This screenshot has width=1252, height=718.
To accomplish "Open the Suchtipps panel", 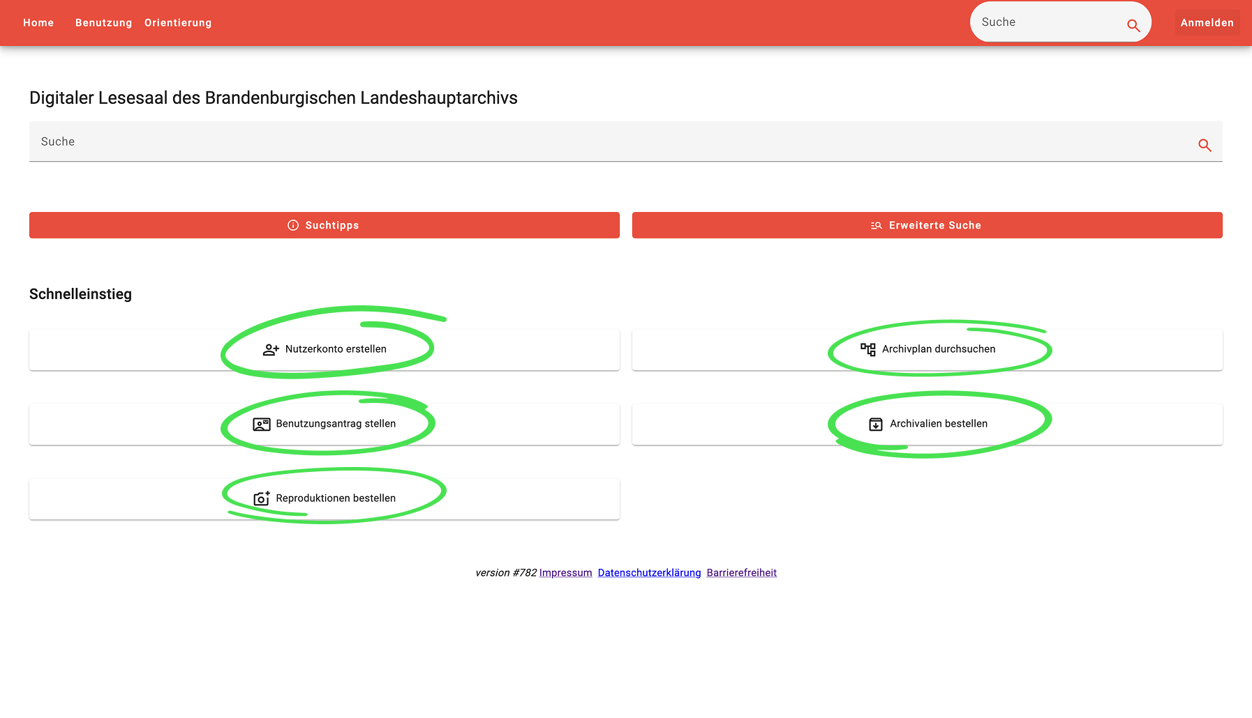I will [x=324, y=224].
